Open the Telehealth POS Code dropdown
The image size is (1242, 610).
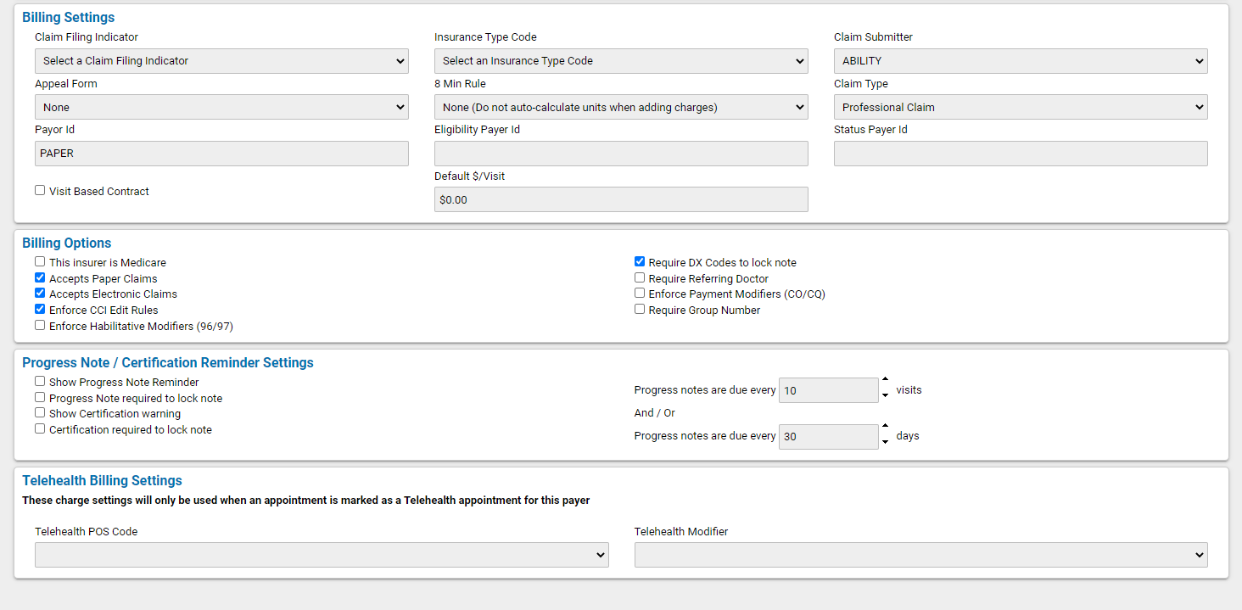[322, 555]
